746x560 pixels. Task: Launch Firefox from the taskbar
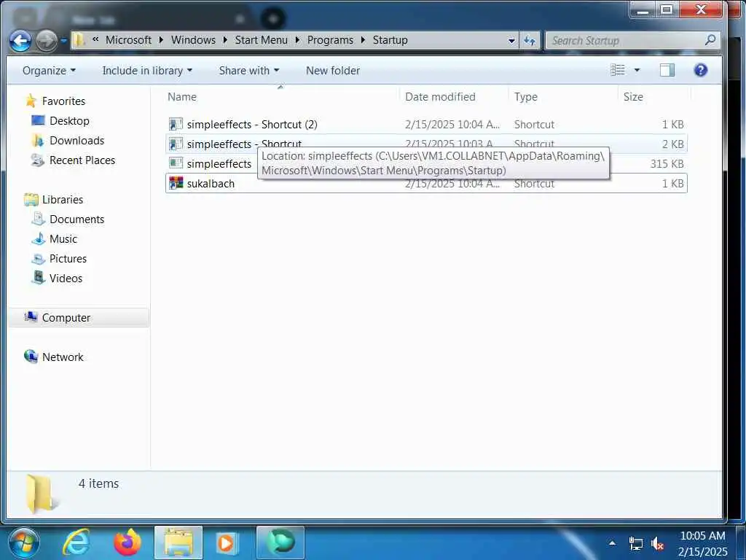tap(127, 542)
